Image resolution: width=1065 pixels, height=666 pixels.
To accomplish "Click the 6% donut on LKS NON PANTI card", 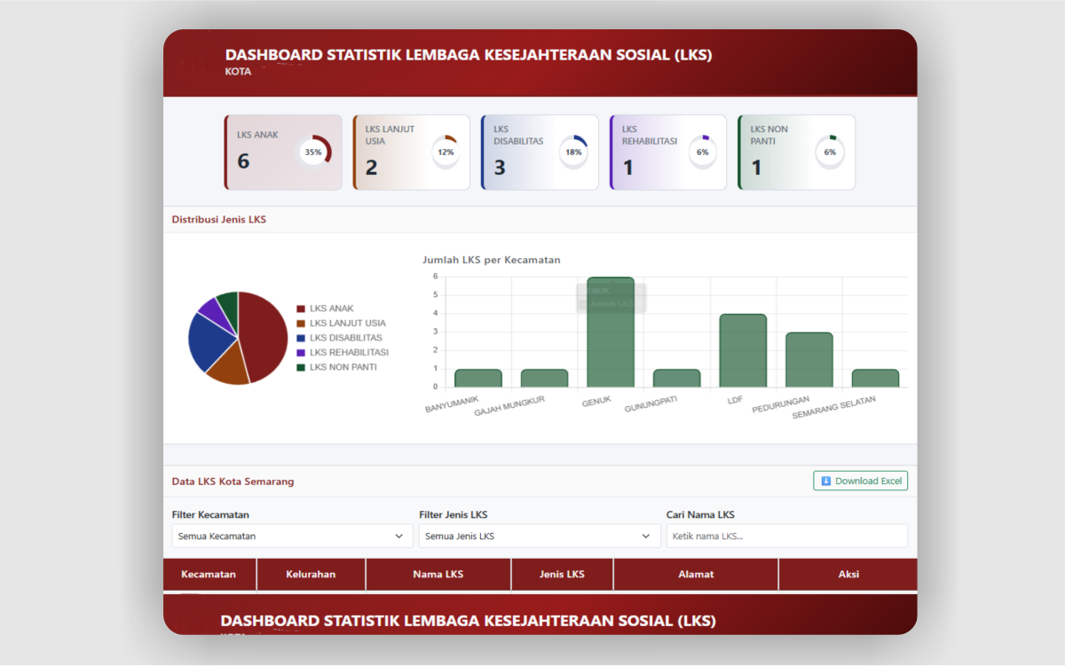I will [831, 151].
